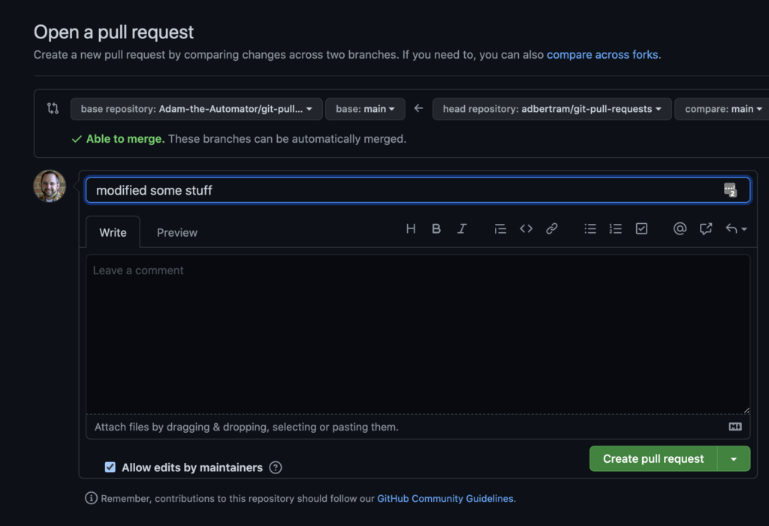The width and height of the screenshot is (769, 526).
Task: Insert a task list checkbox item
Action: (641, 228)
